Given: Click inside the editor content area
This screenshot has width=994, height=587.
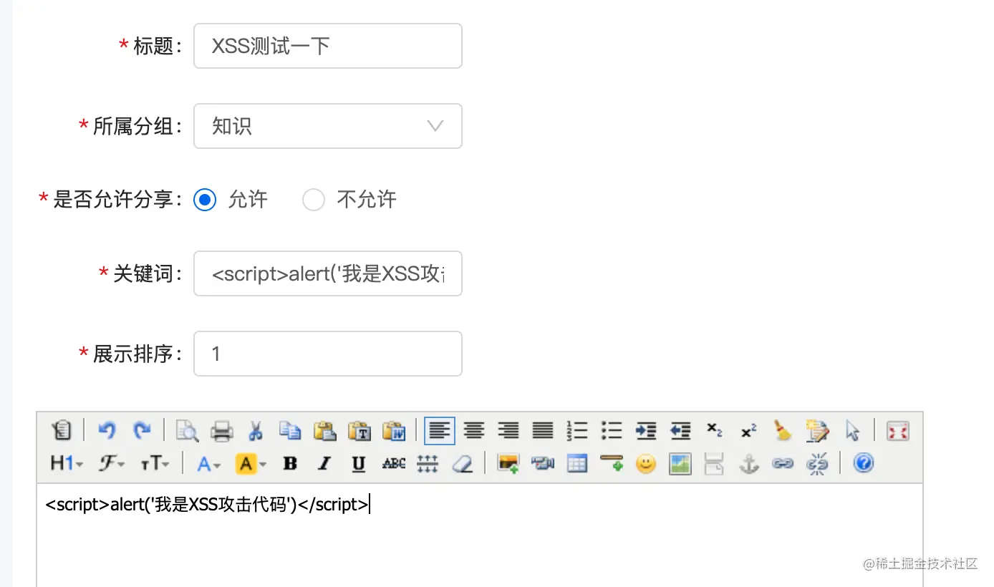Looking at the screenshot, I should [x=480, y=535].
